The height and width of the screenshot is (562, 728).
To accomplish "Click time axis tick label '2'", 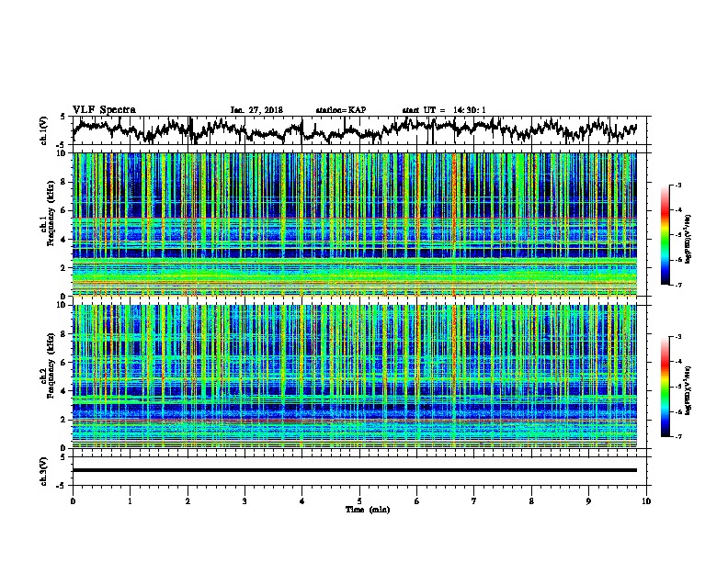I will coord(188,501).
